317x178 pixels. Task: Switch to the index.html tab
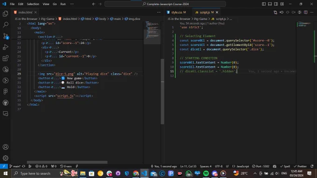coord(25,12)
